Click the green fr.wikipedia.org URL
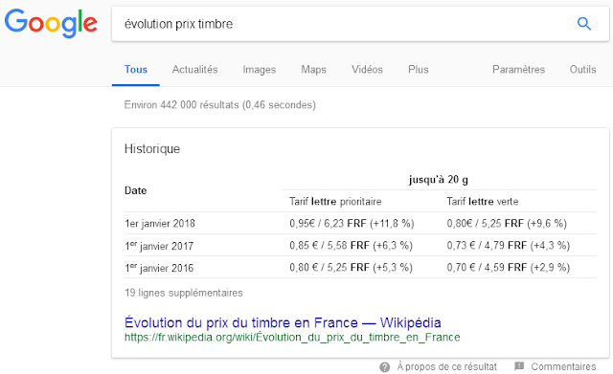The width and height of the screenshot is (613, 374). tap(292, 338)
